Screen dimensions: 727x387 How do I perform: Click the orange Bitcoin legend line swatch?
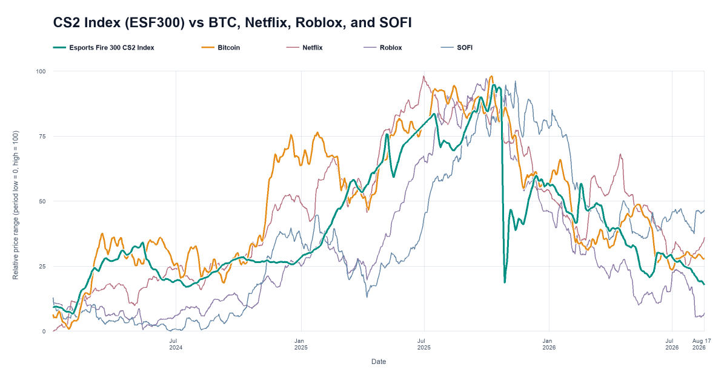[208, 47]
